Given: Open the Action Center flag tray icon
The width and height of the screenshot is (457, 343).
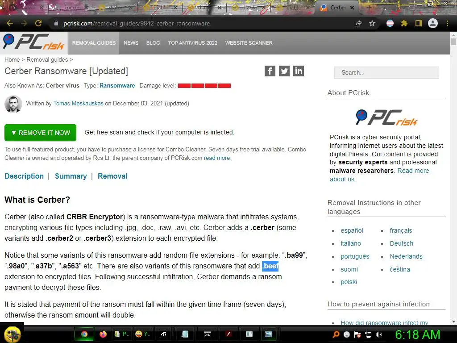Looking at the screenshot, I should [357, 335].
